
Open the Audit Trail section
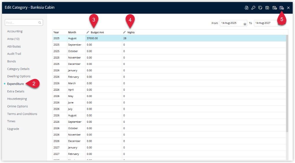(x=14, y=54)
